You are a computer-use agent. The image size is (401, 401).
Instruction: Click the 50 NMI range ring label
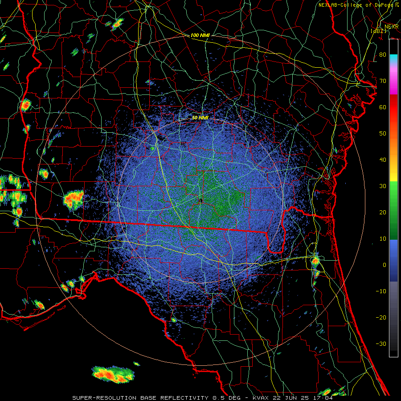[x=200, y=118]
